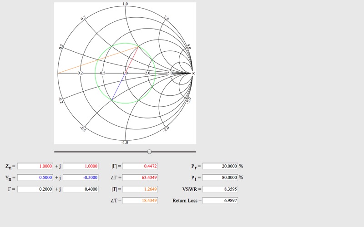The width and height of the screenshot is (364, 227).
Task: Click the ∠Γ angle field 63.4349
Action: pyautogui.click(x=140, y=178)
